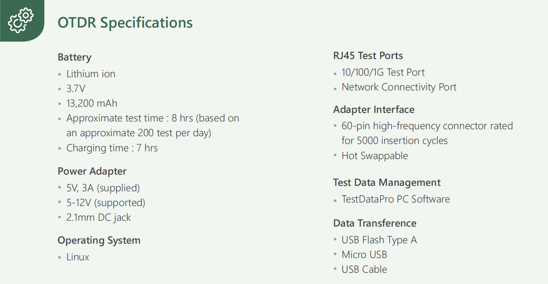Select the Hot Swappable bullet item
548x284 pixels.
pyautogui.click(x=375, y=156)
